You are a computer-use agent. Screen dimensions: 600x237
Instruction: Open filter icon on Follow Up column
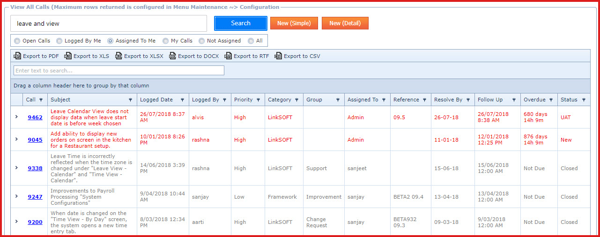514,100
